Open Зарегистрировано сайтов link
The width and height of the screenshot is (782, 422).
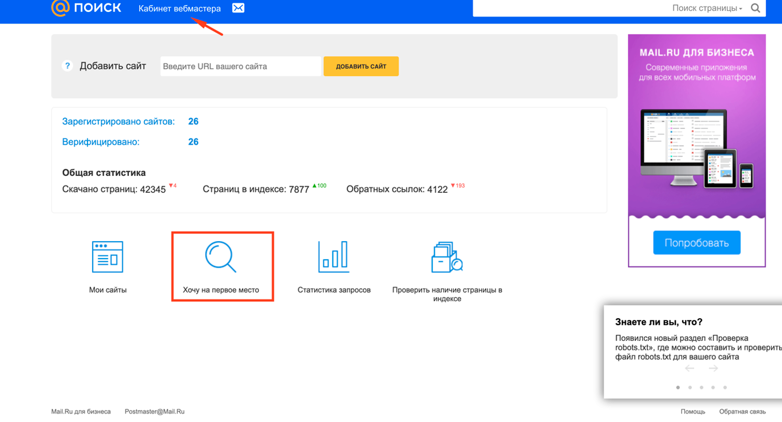(x=118, y=121)
